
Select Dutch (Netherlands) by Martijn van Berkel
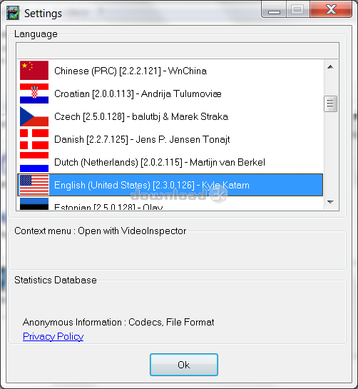170,162
